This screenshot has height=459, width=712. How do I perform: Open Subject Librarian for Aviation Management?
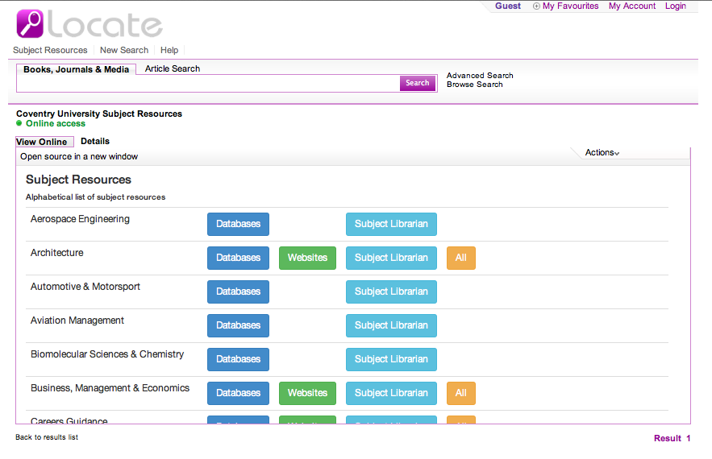coord(391,325)
